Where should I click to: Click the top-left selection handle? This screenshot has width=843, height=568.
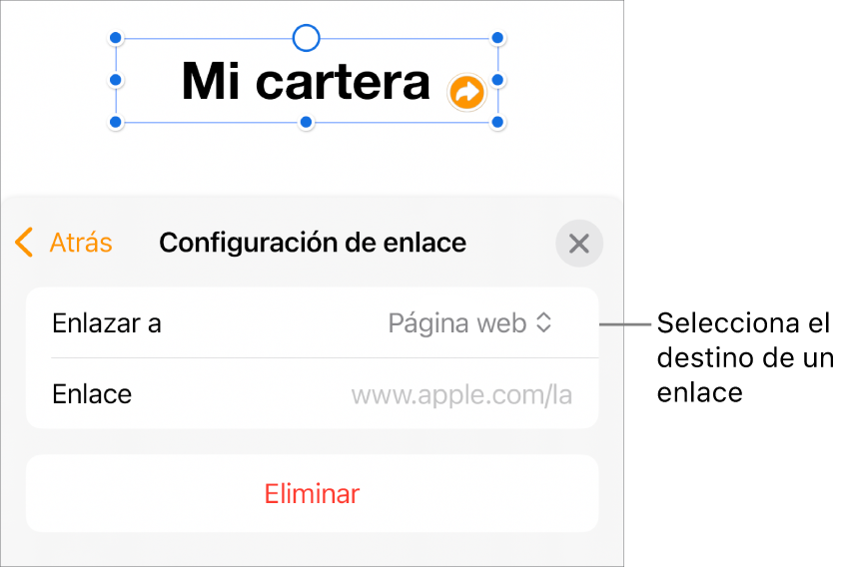click(115, 39)
